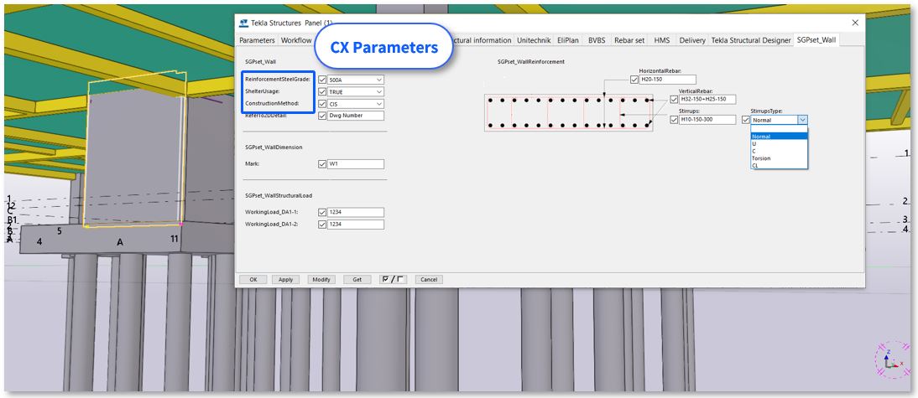Screen dimensions: 918x398
Task: Open the Tekla Structural Designer tab
Action: pyautogui.click(x=751, y=40)
